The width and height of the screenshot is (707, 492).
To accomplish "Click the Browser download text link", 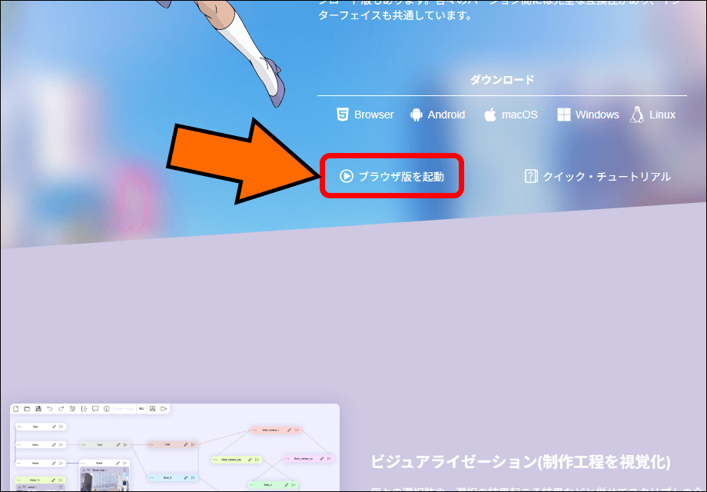I will pyautogui.click(x=373, y=115).
